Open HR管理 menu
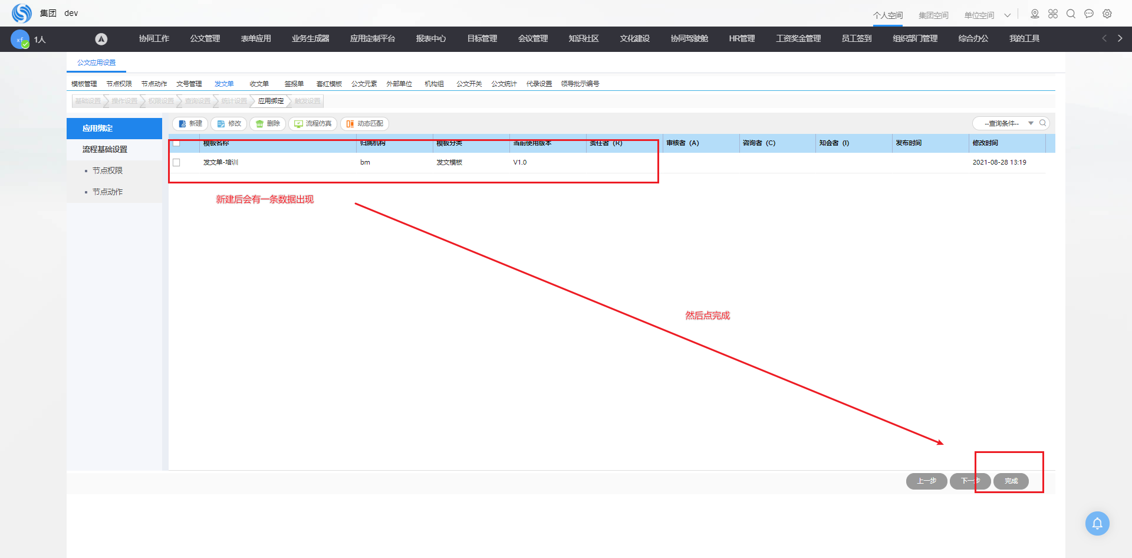This screenshot has height=558, width=1132. [742, 39]
